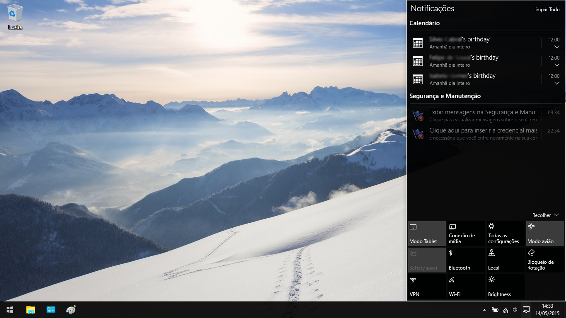Show hidden system tray icons arrow
The image size is (566, 318).
[x=485, y=310]
